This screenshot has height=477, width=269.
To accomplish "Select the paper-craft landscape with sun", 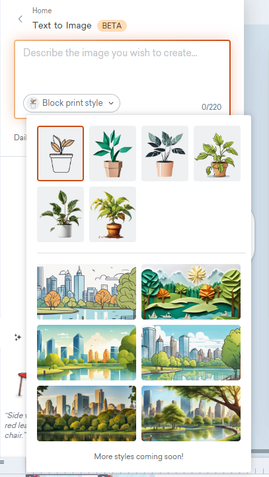I will click(x=191, y=292).
